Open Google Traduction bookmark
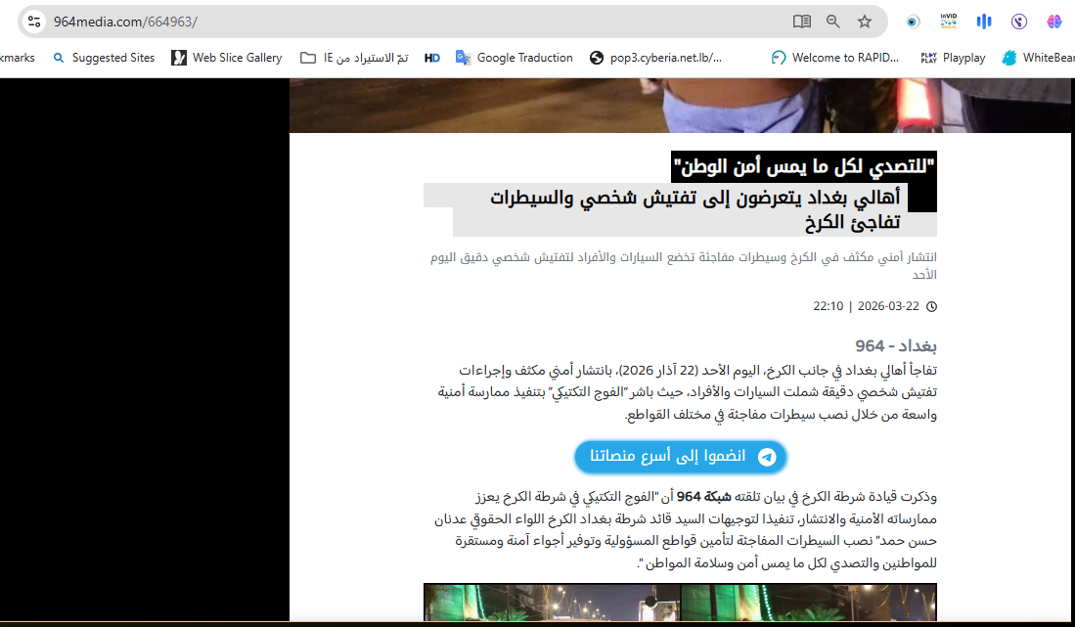Image resolution: width=1075 pixels, height=627 pixels. (x=515, y=58)
